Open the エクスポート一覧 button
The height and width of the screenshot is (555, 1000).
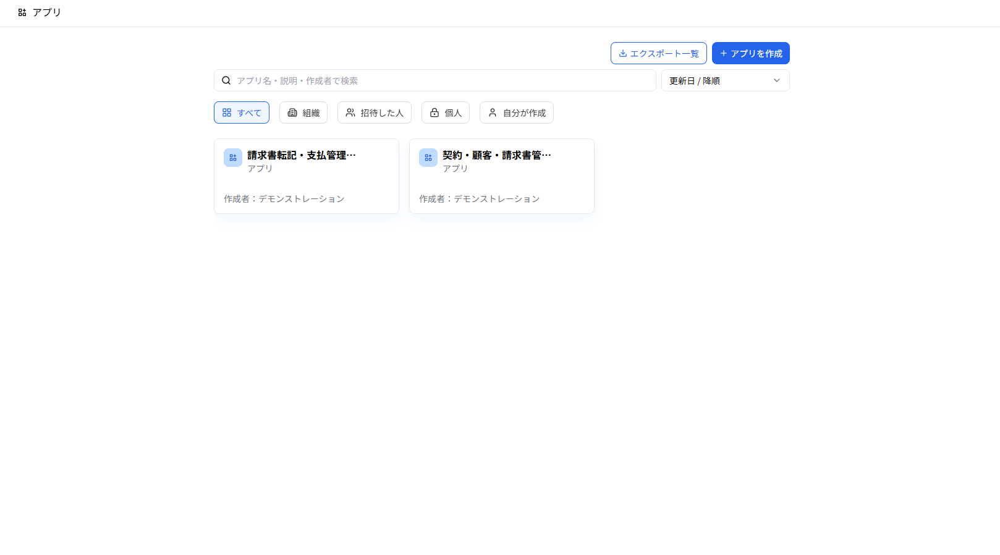click(x=659, y=53)
